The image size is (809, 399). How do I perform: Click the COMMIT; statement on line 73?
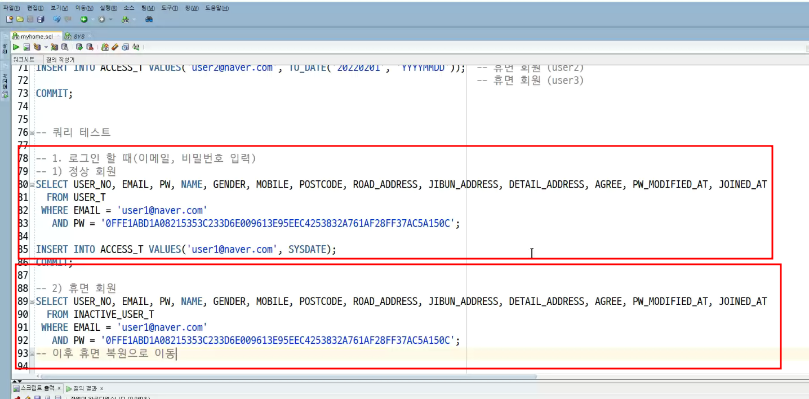click(x=54, y=94)
